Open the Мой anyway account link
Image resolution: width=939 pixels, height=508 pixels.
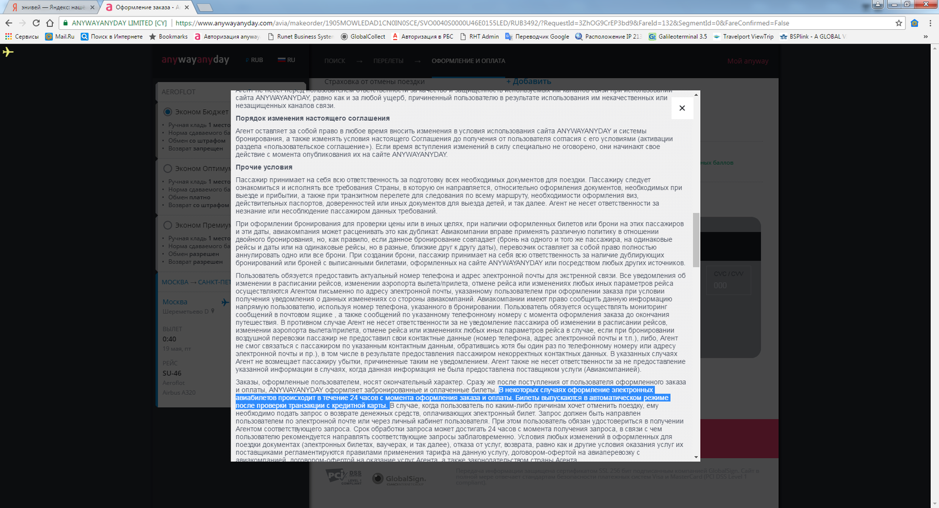coord(748,61)
